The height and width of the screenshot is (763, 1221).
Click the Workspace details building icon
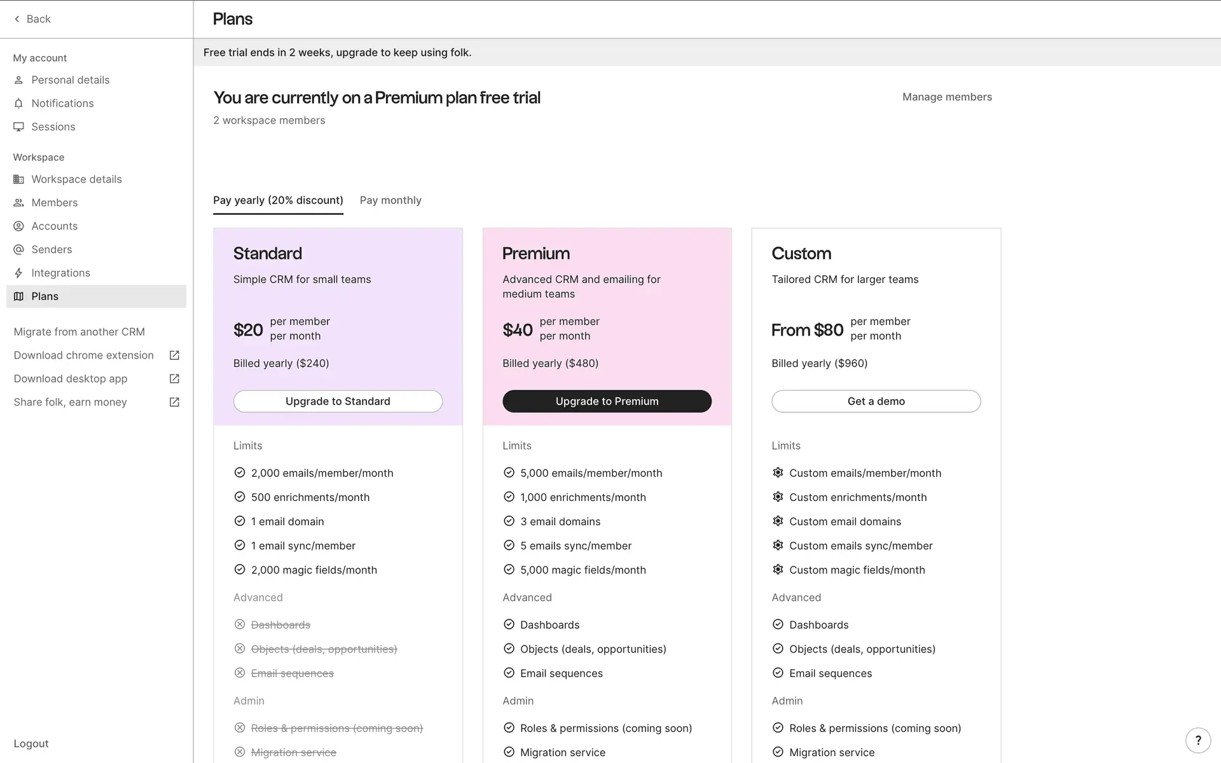click(x=18, y=179)
